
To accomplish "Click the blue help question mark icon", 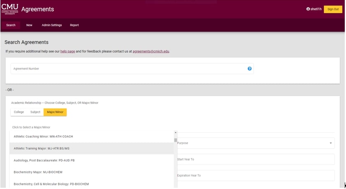I will 249,69.
